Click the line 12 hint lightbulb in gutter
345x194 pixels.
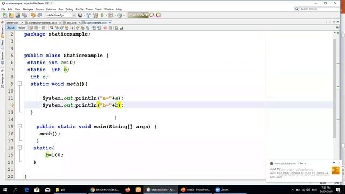pos(12,105)
